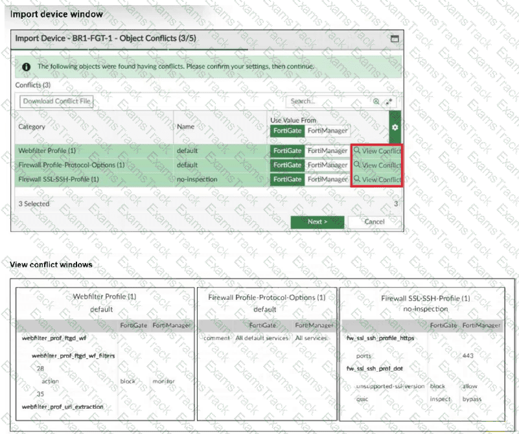This screenshot has height=434, width=519.
Task: Sort by the Category column header
Action: point(32,126)
